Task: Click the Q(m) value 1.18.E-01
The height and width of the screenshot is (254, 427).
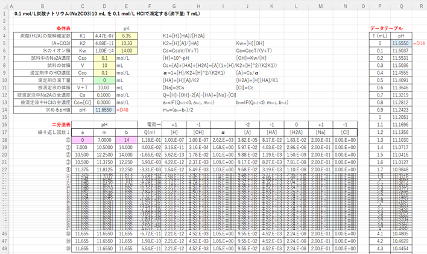Action: click(x=150, y=140)
